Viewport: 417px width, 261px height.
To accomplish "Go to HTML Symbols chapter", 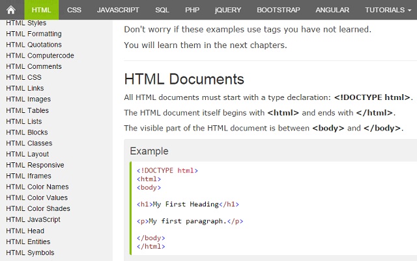I will pyautogui.click(x=30, y=253).
